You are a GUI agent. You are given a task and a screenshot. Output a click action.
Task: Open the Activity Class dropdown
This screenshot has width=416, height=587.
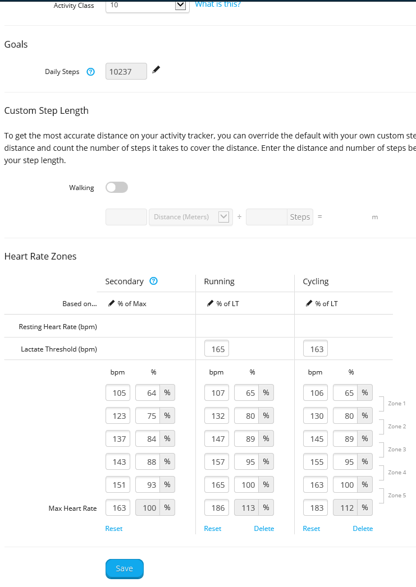[x=180, y=5]
